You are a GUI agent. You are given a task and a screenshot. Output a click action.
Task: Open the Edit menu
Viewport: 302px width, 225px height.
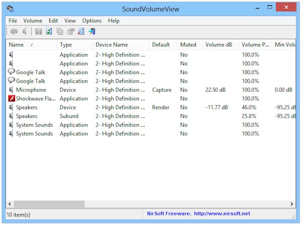(53, 21)
